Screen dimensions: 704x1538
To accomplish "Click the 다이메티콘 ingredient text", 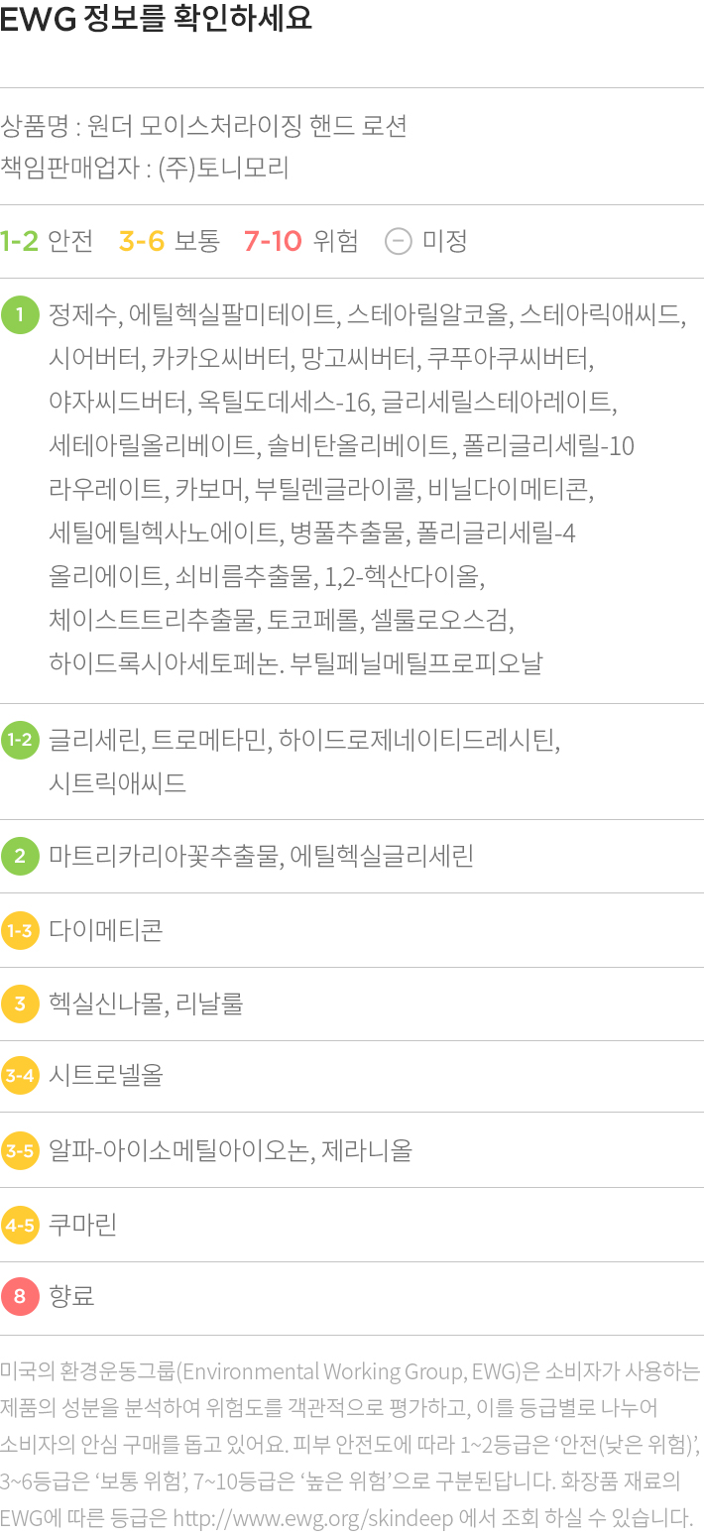I will (105, 930).
